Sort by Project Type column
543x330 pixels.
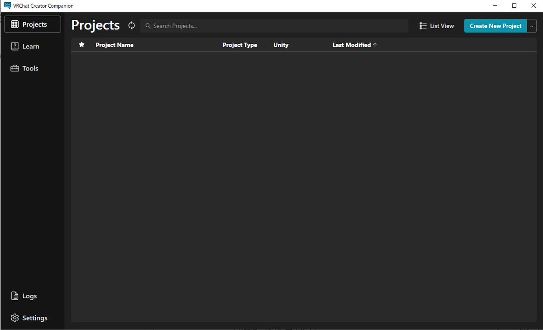click(x=240, y=45)
